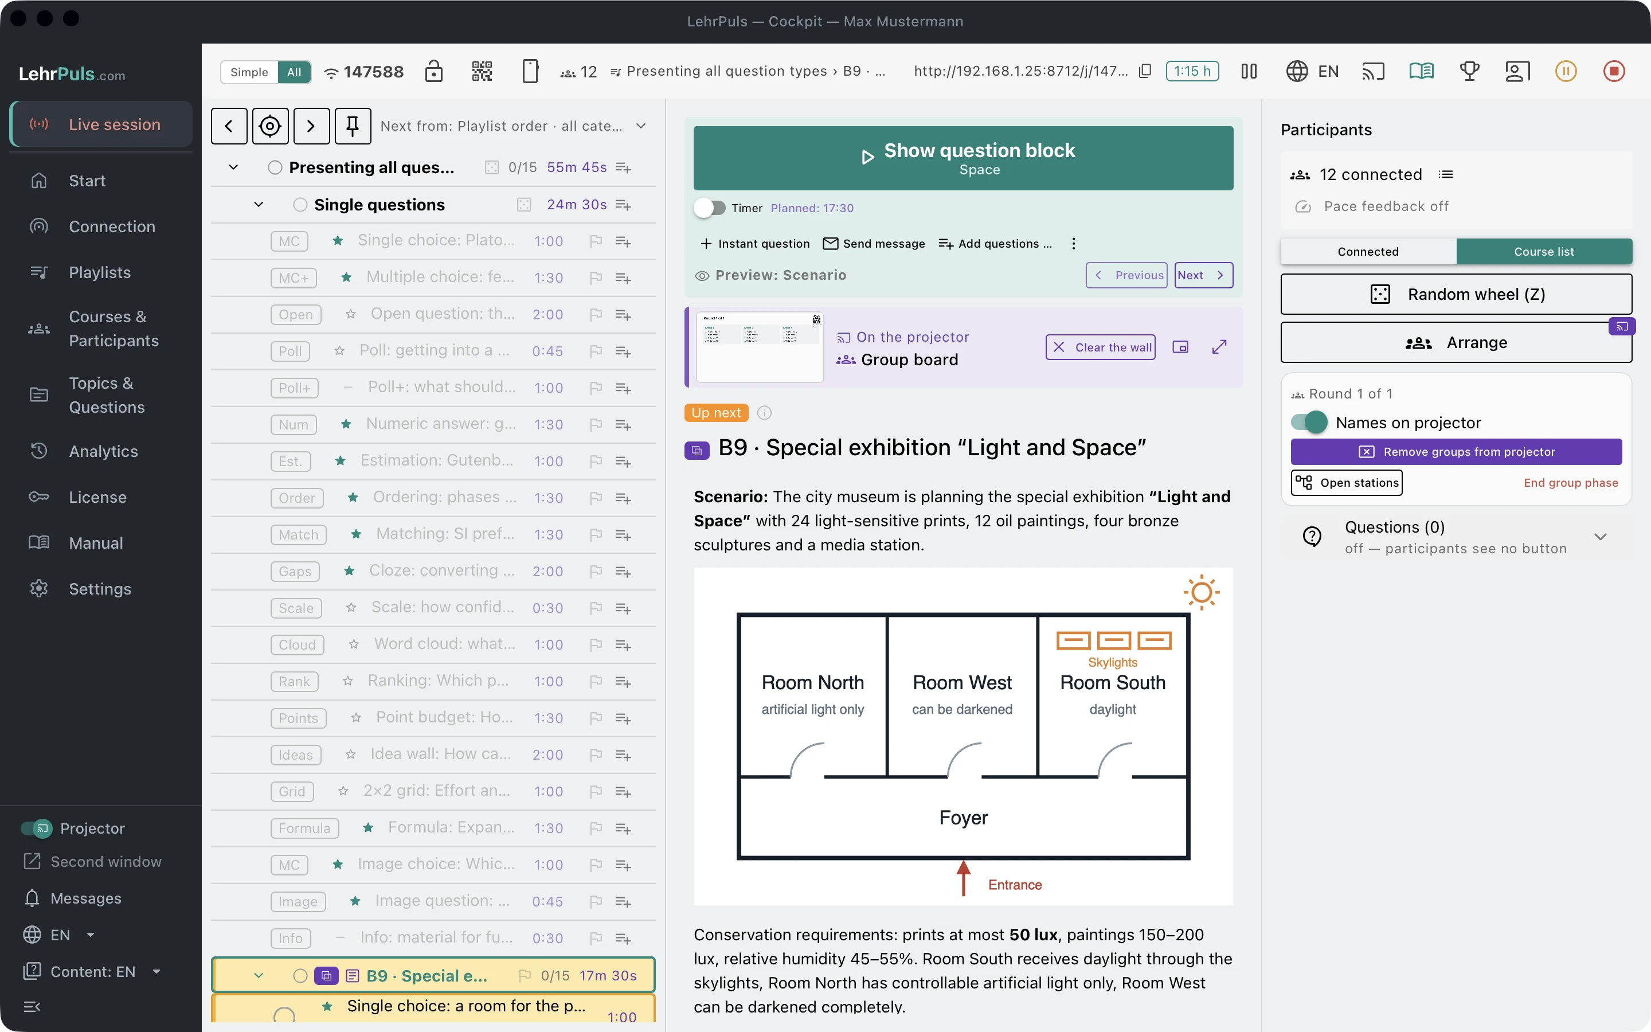
Task: Switch view mode to Simple
Action: [249, 72]
